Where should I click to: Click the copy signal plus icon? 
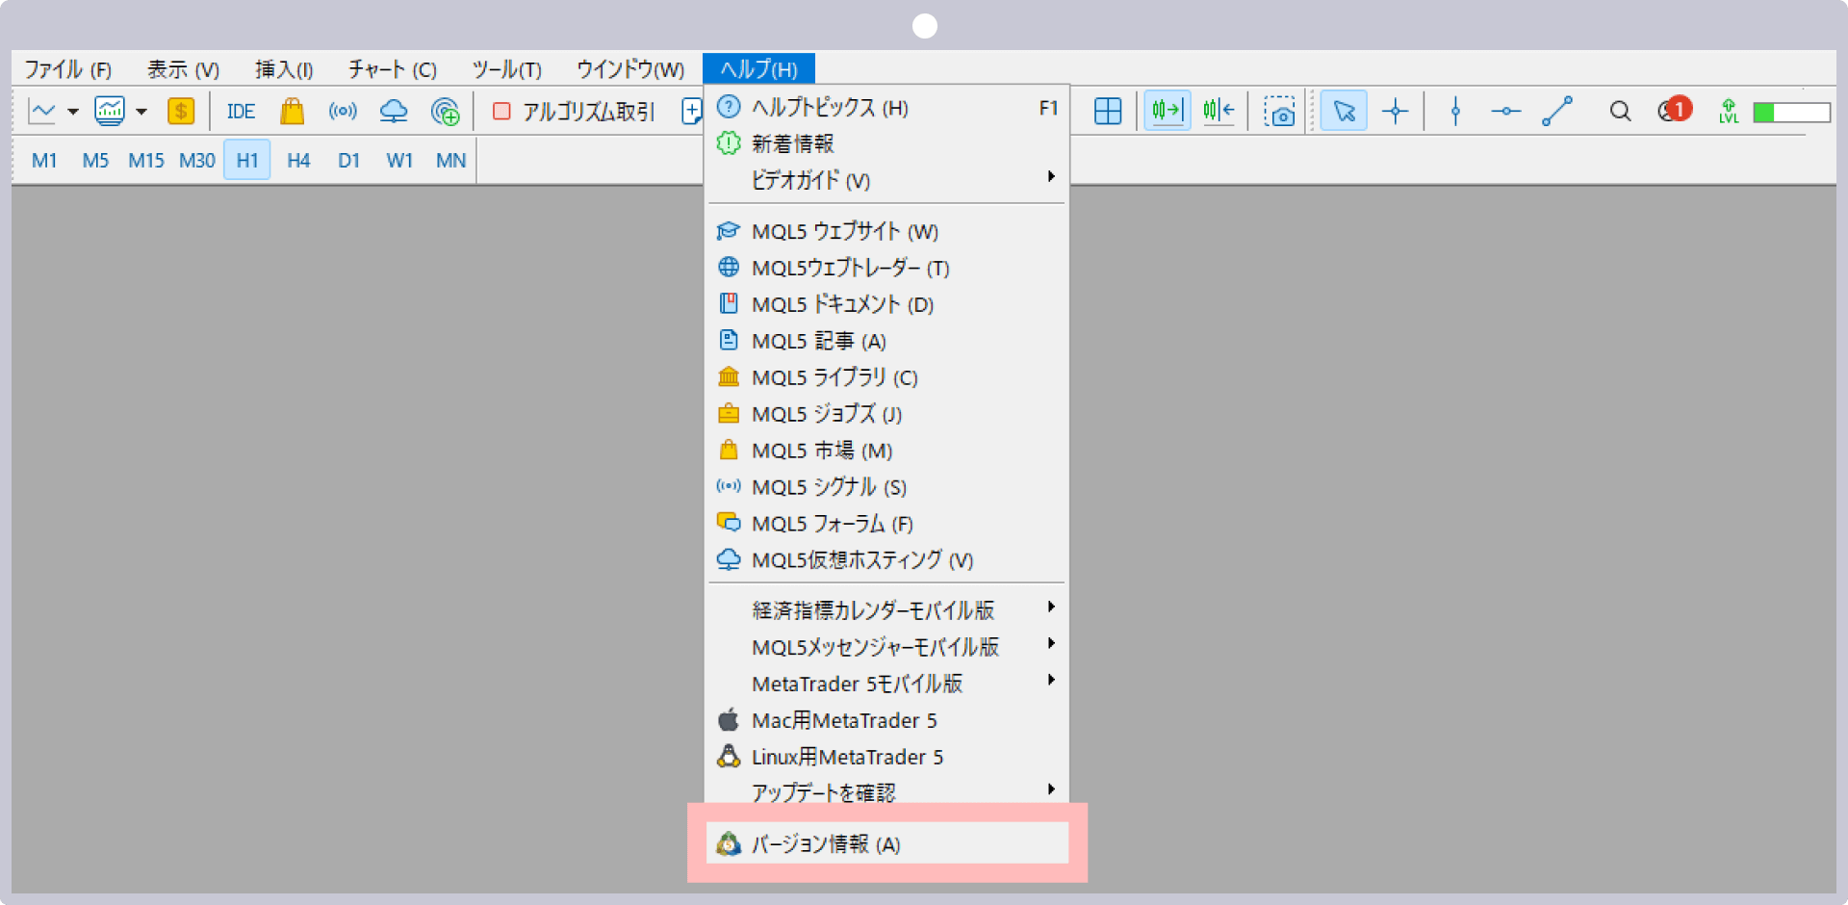coord(445,112)
